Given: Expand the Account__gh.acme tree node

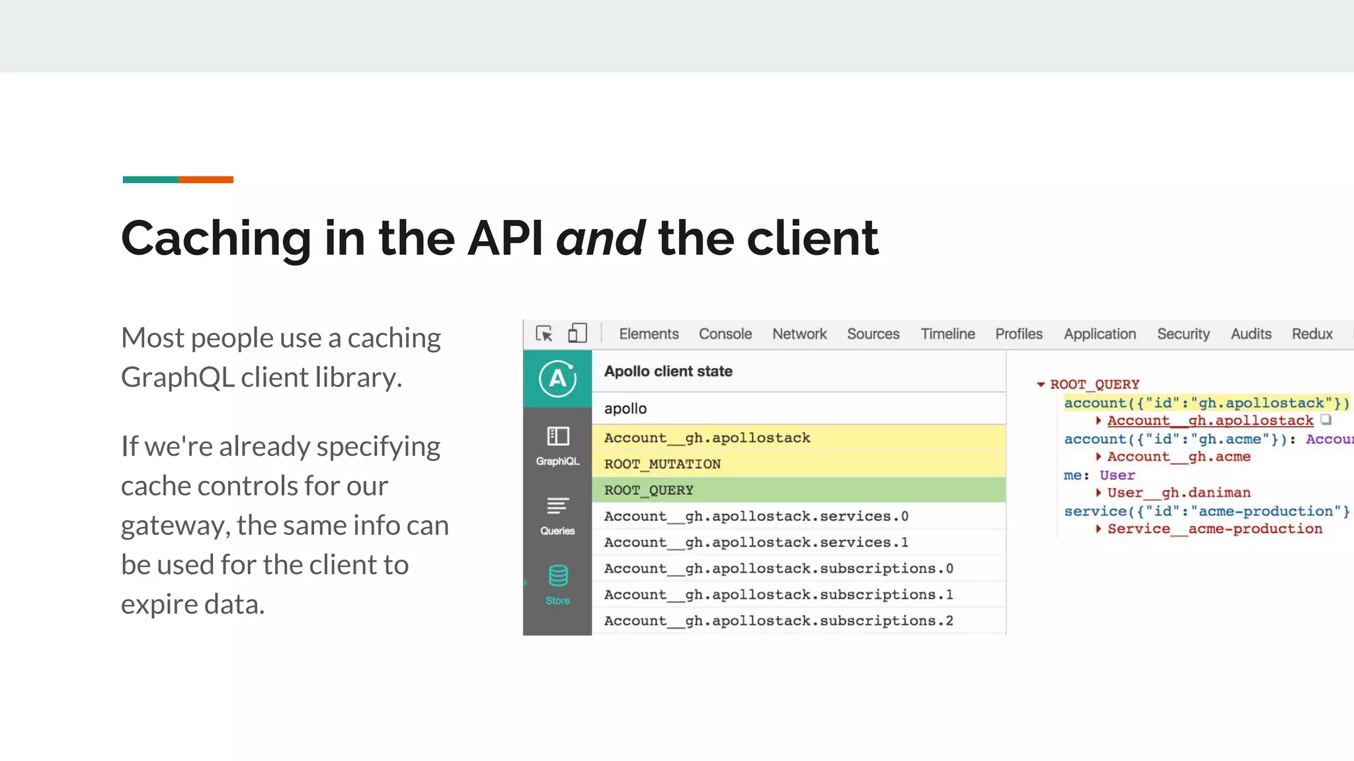Looking at the screenshot, I should 1098,456.
